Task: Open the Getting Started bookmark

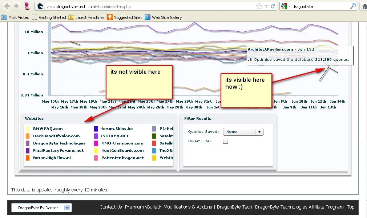Action: [49, 17]
